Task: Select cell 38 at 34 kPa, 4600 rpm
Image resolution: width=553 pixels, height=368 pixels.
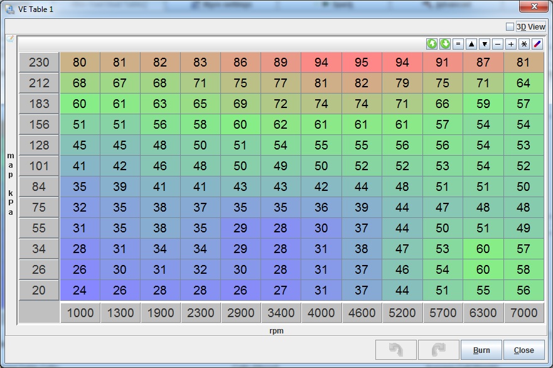Action: click(x=362, y=249)
